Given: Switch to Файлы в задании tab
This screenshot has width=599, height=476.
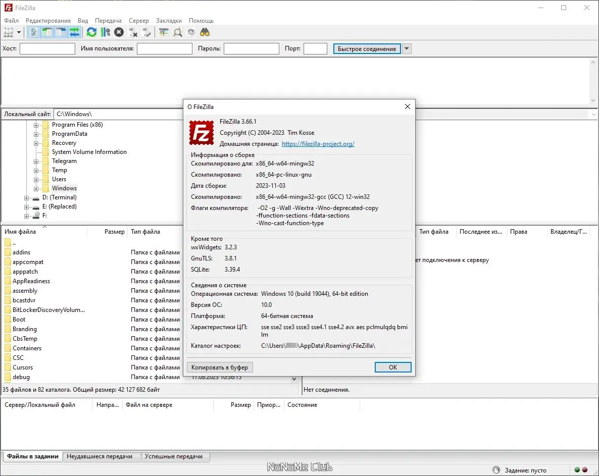Looking at the screenshot, I should (x=32, y=456).
